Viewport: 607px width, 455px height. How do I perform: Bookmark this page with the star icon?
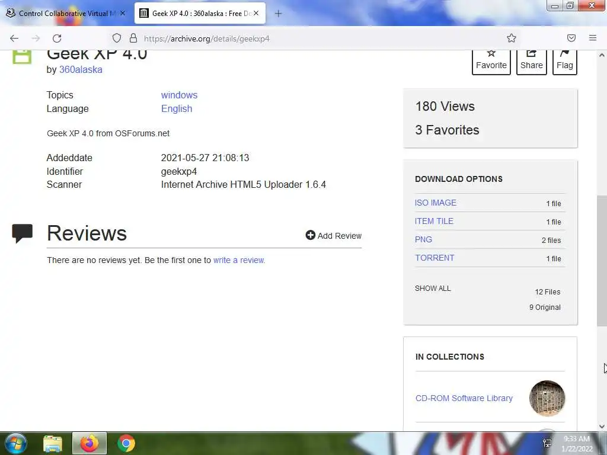click(x=512, y=38)
